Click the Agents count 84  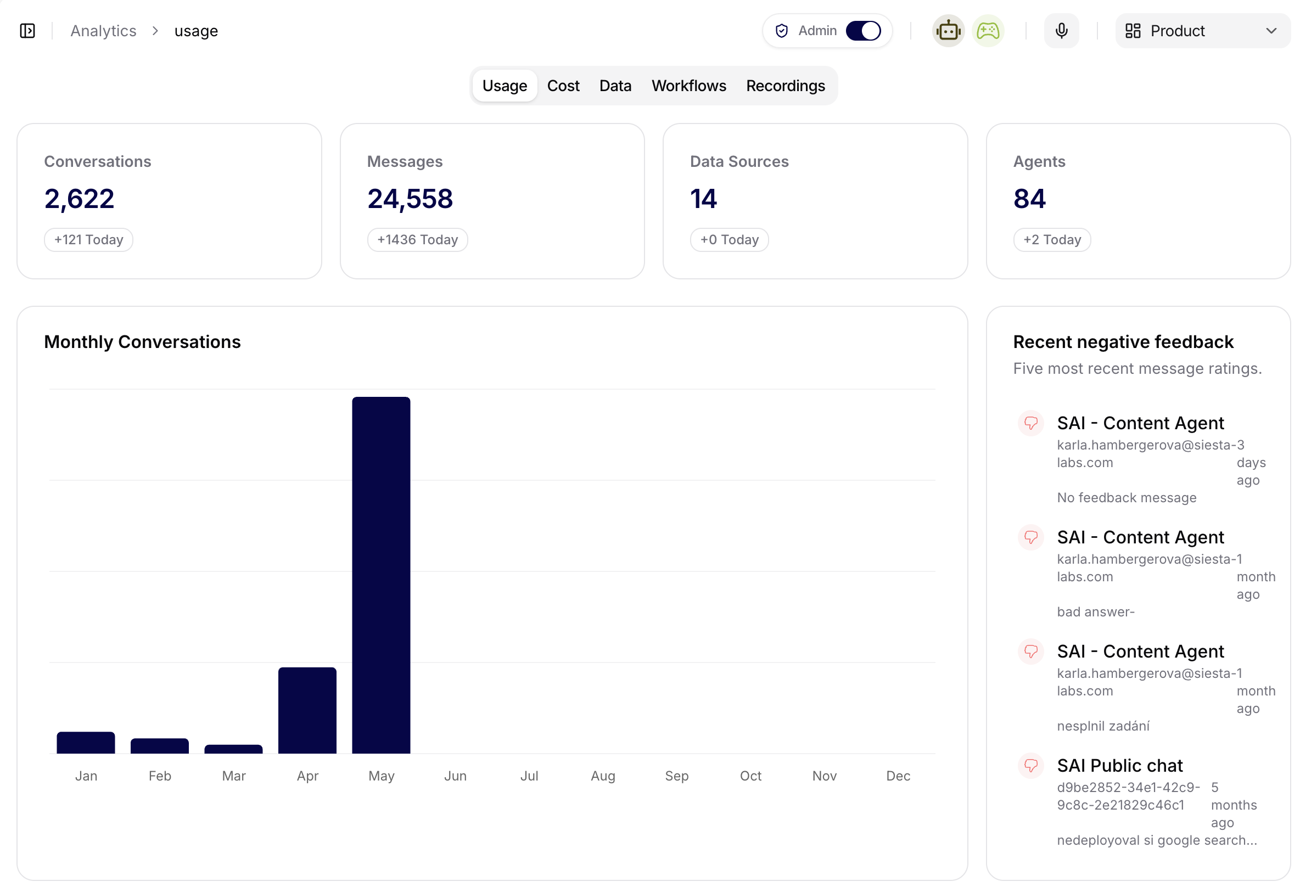click(x=1029, y=199)
